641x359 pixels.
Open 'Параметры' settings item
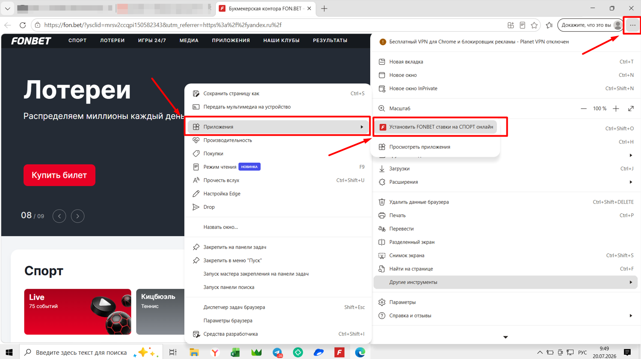point(506,302)
